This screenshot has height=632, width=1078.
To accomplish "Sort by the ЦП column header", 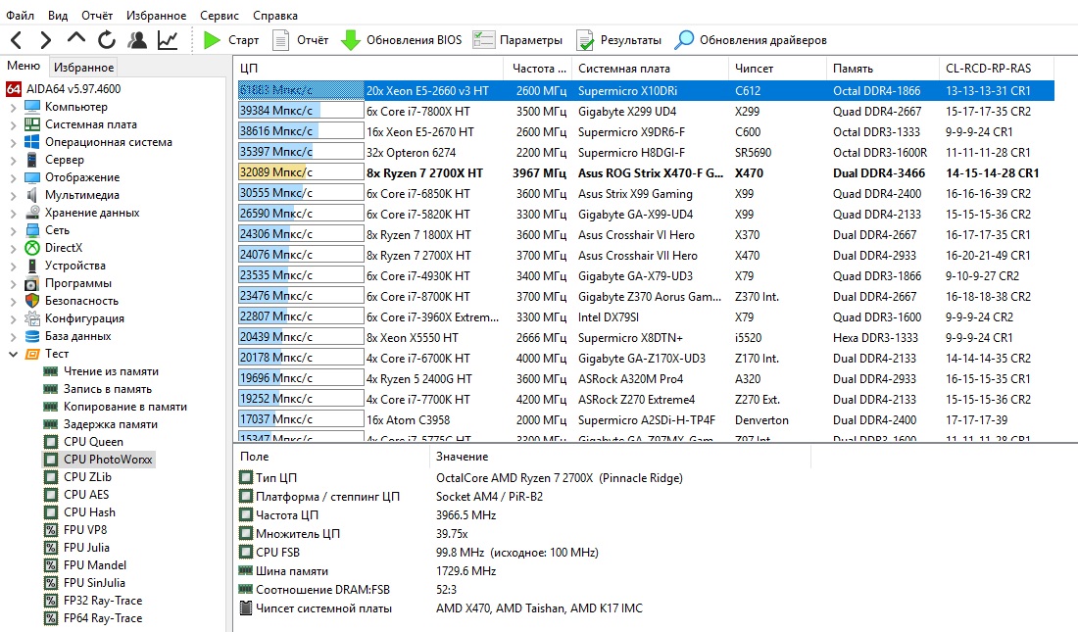I will coord(368,68).
